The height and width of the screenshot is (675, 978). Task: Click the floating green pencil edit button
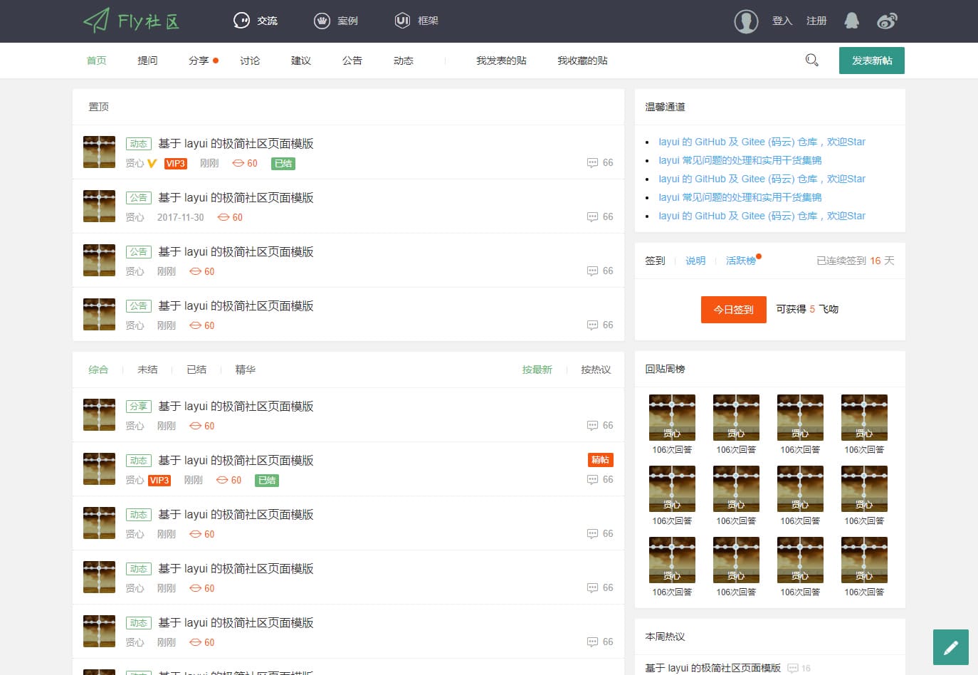[x=950, y=647]
